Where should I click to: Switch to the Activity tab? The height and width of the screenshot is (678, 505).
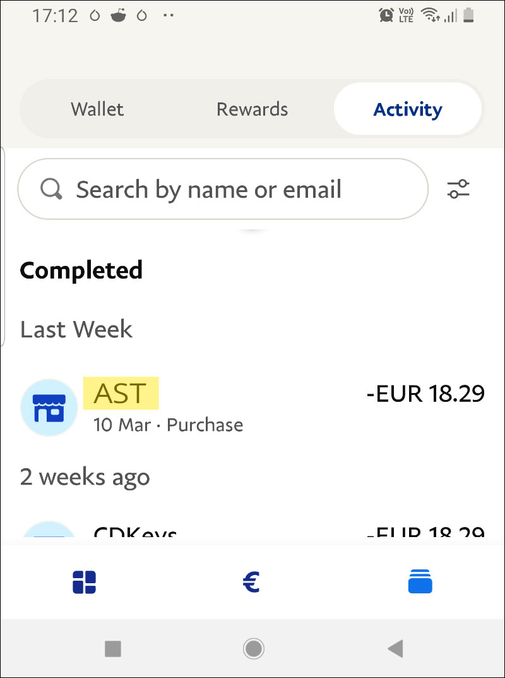pos(407,109)
